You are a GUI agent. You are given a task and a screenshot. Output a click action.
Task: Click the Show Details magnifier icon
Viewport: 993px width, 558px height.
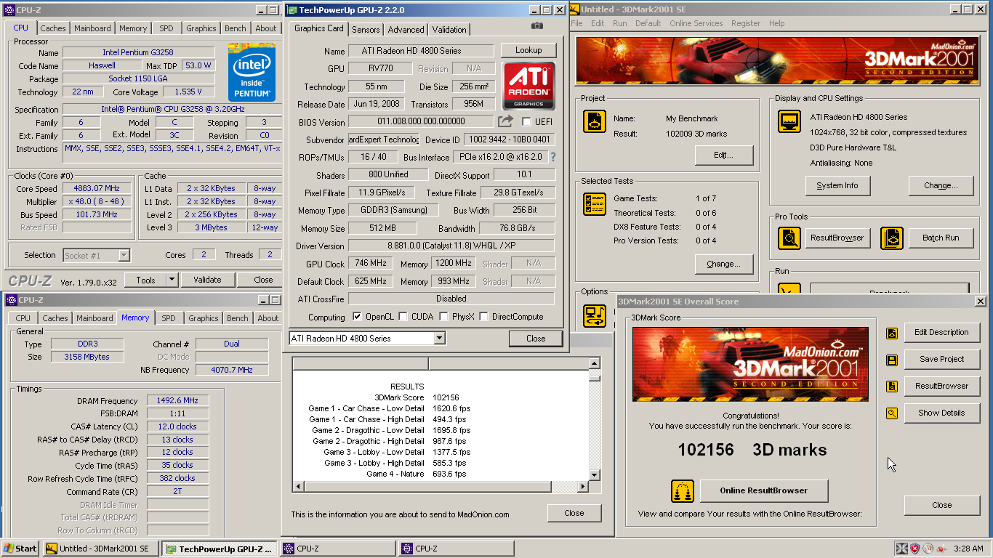(x=892, y=413)
